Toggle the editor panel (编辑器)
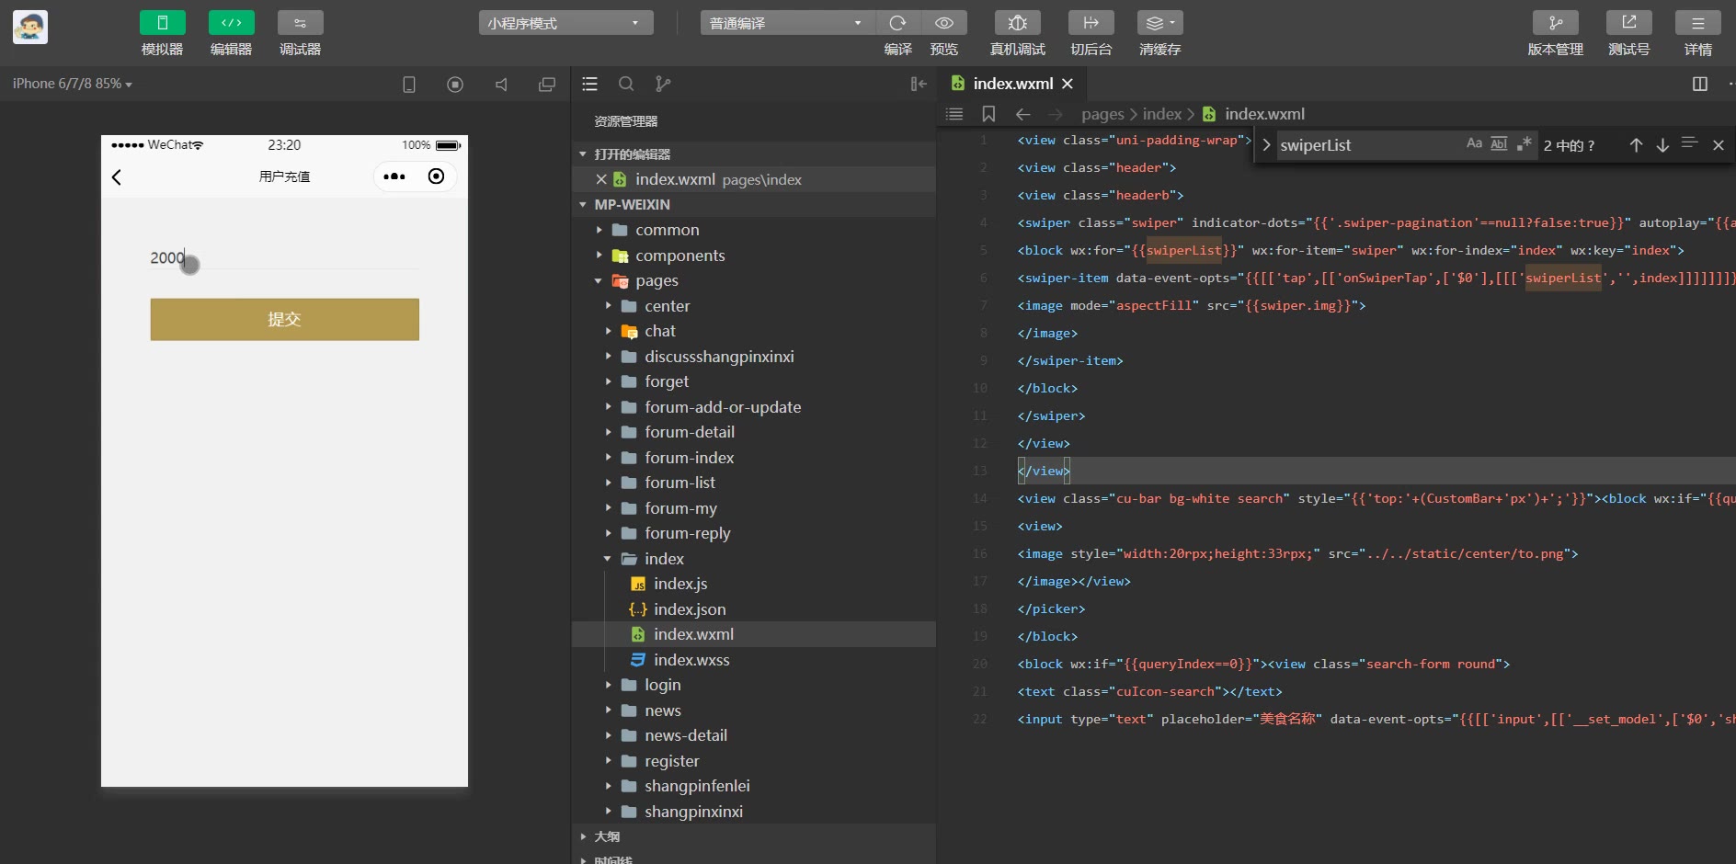This screenshot has height=864, width=1736. pyautogui.click(x=231, y=23)
